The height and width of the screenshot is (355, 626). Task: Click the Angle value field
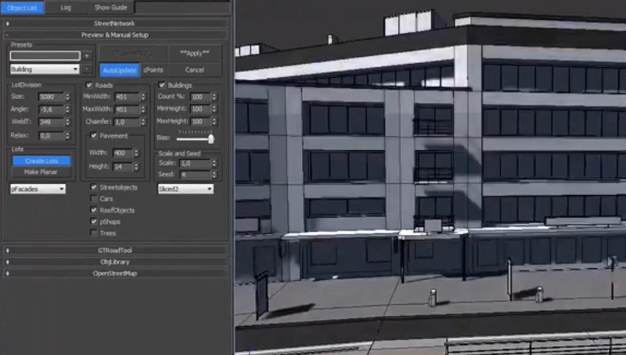point(51,110)
